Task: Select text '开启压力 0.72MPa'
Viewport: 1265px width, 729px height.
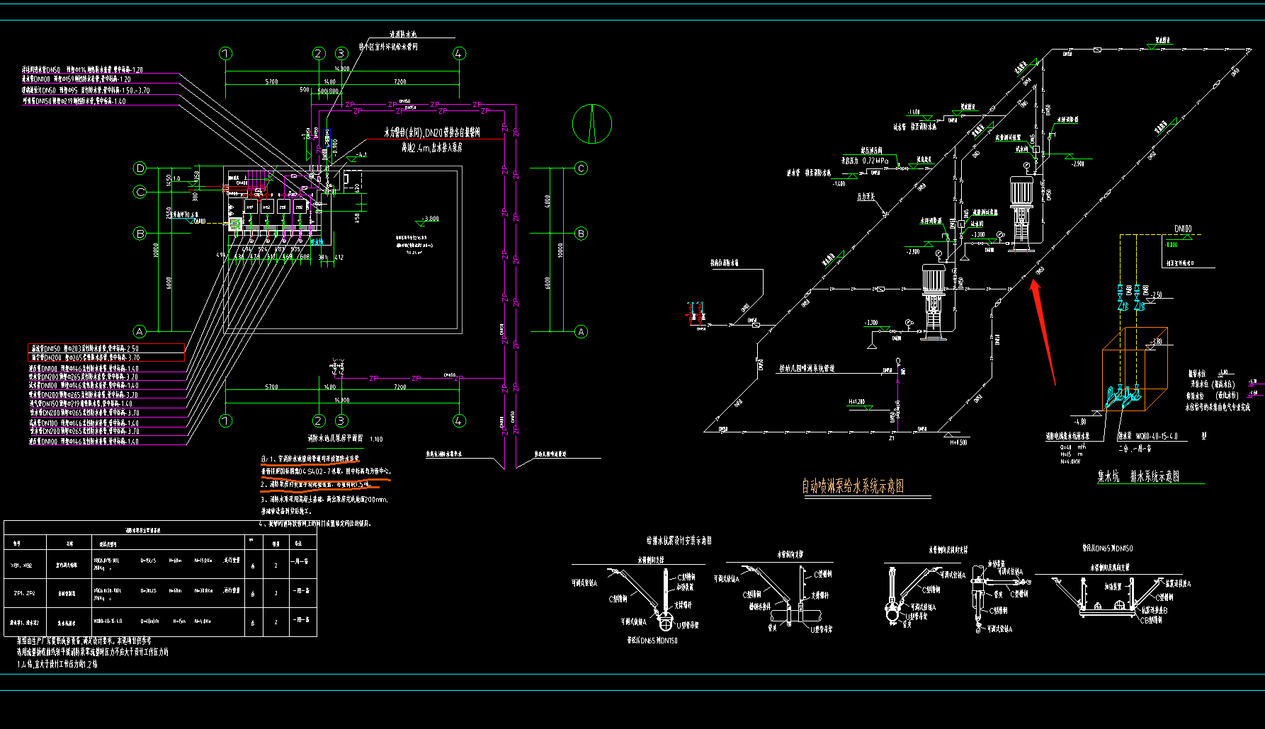Action: (x=864, y=161)
